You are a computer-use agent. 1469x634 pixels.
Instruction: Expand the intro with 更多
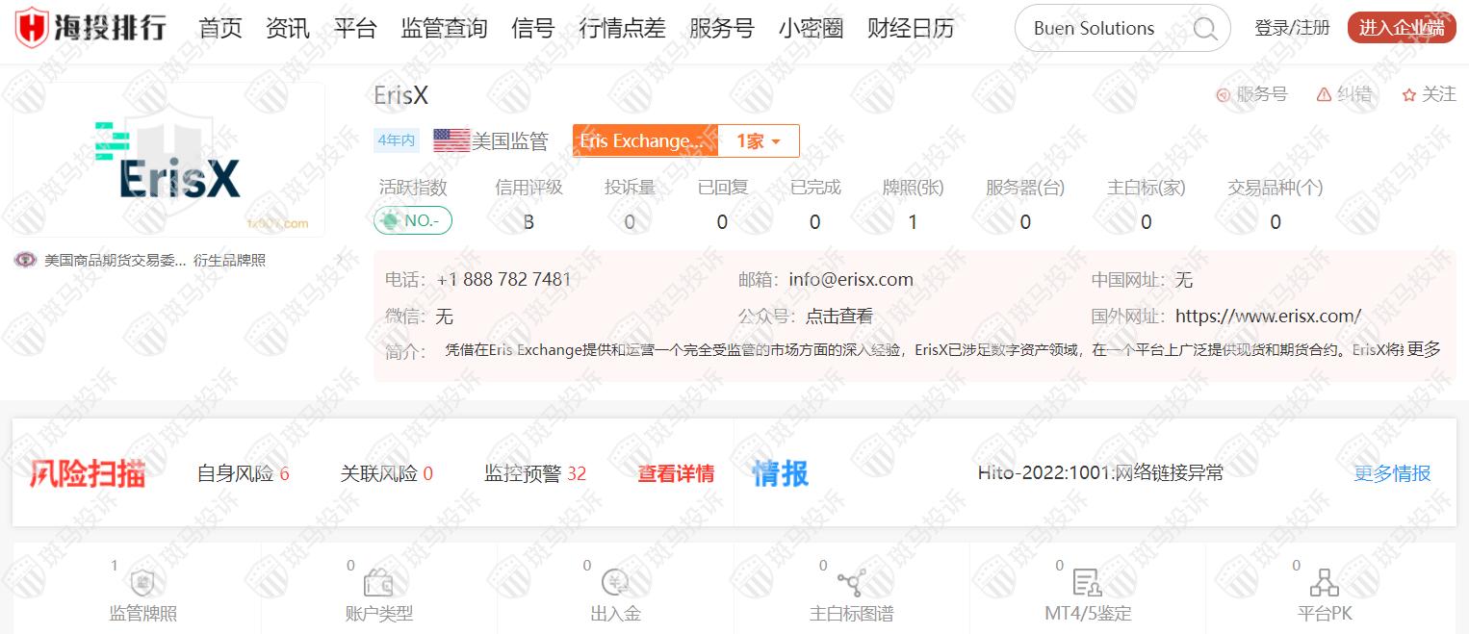coord(1424,350)
